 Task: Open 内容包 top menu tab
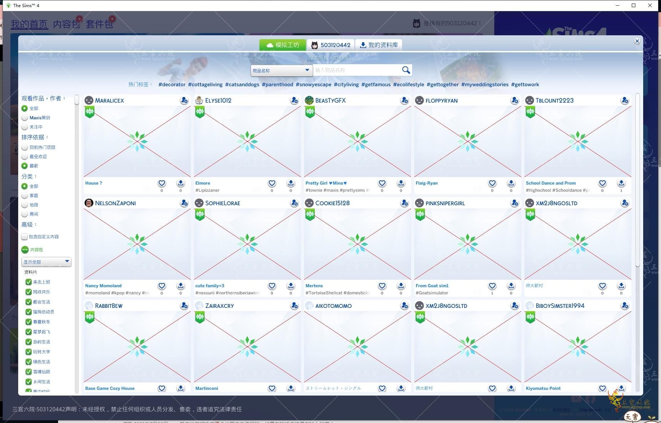66,24
